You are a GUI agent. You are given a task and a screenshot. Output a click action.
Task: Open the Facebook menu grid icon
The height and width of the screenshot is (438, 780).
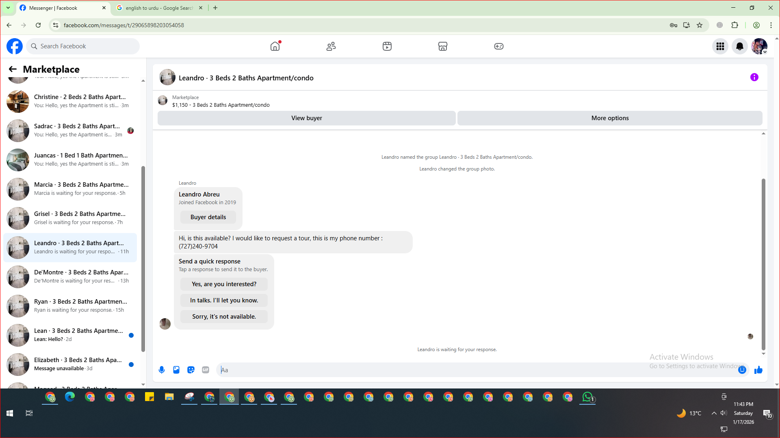click(720, 46)
